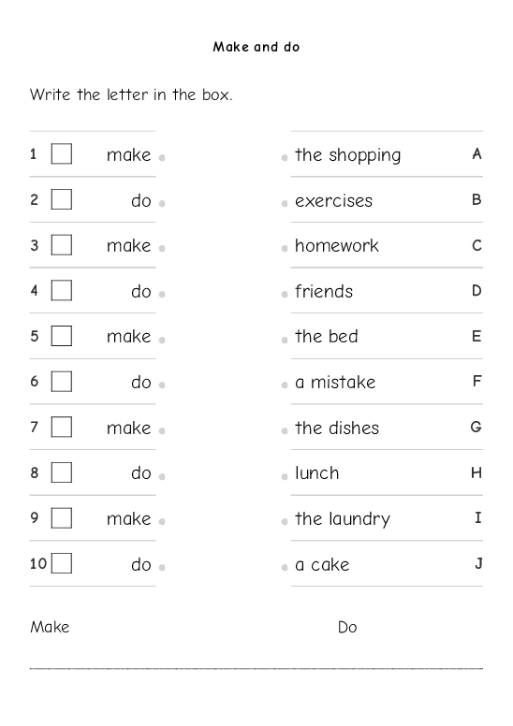The height and width of the screenshot is (726, 513).
Task: Click the answer box for item 1
Action: coord(62,153)
